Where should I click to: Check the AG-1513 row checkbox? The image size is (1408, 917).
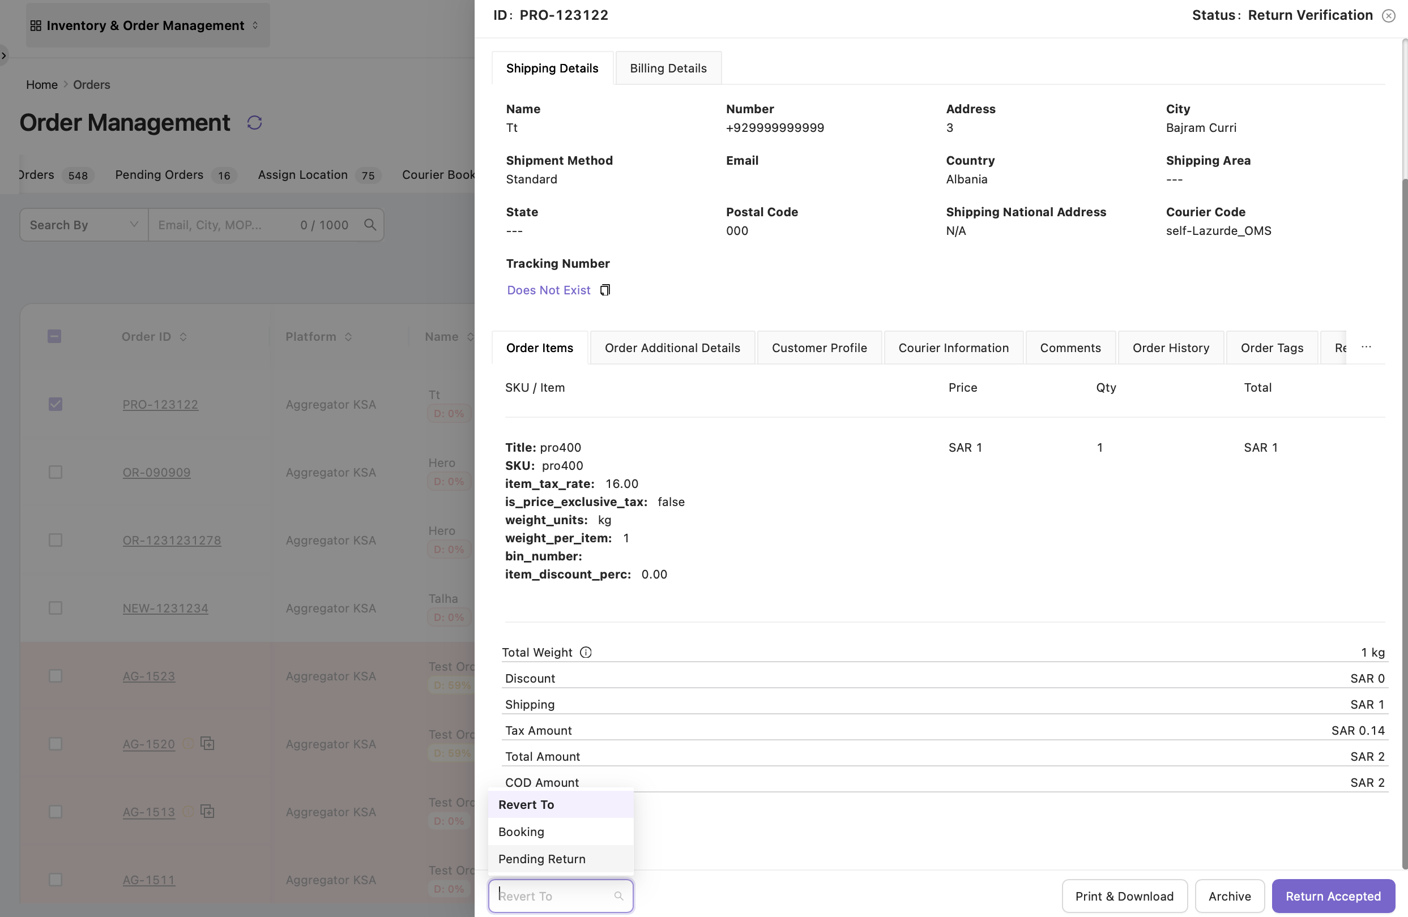(x=55, y=812)
